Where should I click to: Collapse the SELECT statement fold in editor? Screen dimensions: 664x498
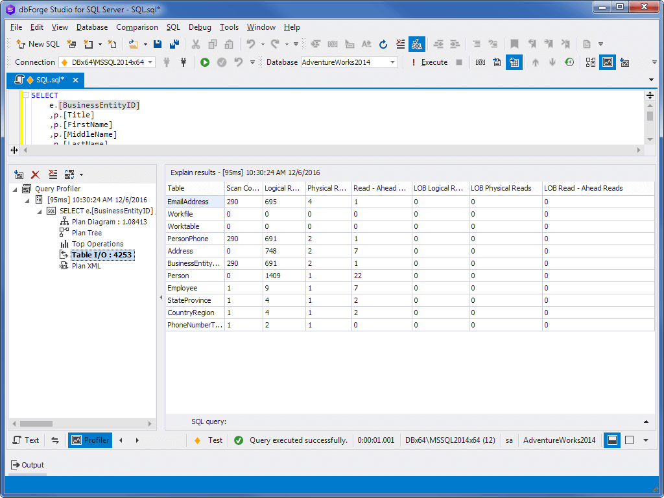(25, 95)
